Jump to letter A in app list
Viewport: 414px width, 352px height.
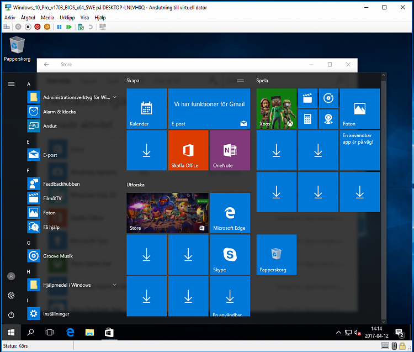pyautogui.click(x=29, y=84)
